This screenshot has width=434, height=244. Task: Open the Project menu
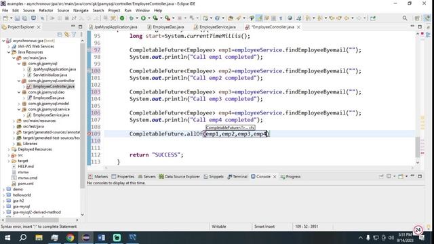pos(114,11)
